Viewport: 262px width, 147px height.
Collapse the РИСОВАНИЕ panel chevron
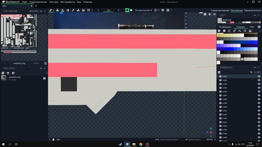pyautogui.click(x=45, y=11)
